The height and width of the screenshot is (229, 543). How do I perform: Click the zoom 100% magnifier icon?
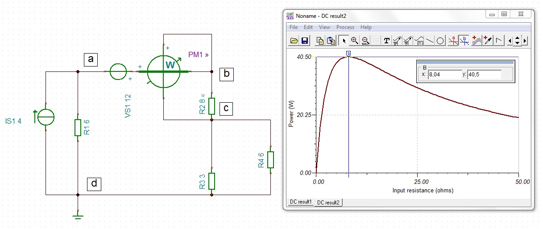[x=365, y=41]
